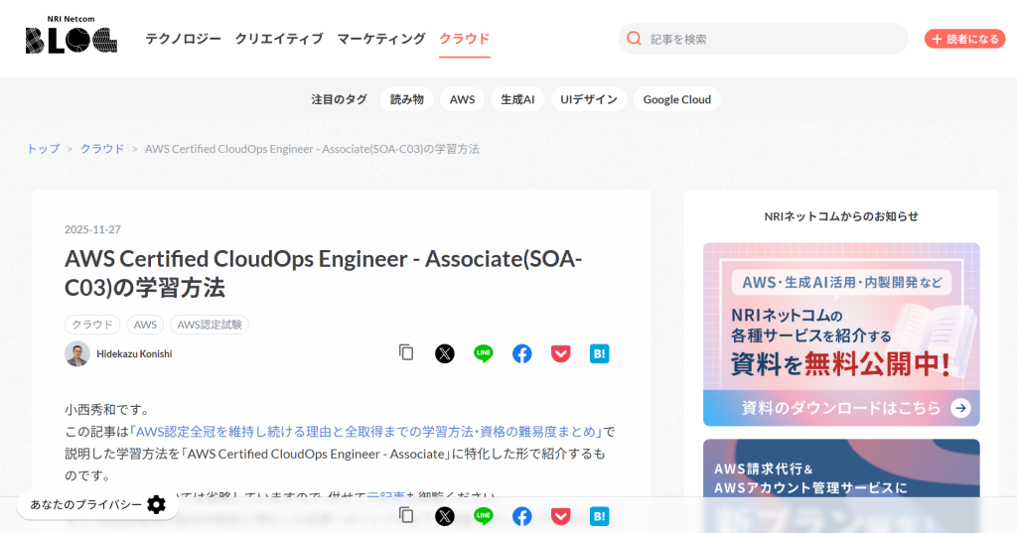Click the 小西秀和です。 text
The image size is (1017, 533).
tap(108, 410)
